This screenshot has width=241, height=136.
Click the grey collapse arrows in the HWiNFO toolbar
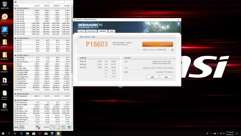pos(22,127)
